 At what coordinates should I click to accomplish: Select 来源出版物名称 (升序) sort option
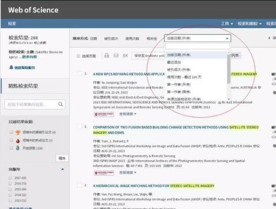coord(196,99)
